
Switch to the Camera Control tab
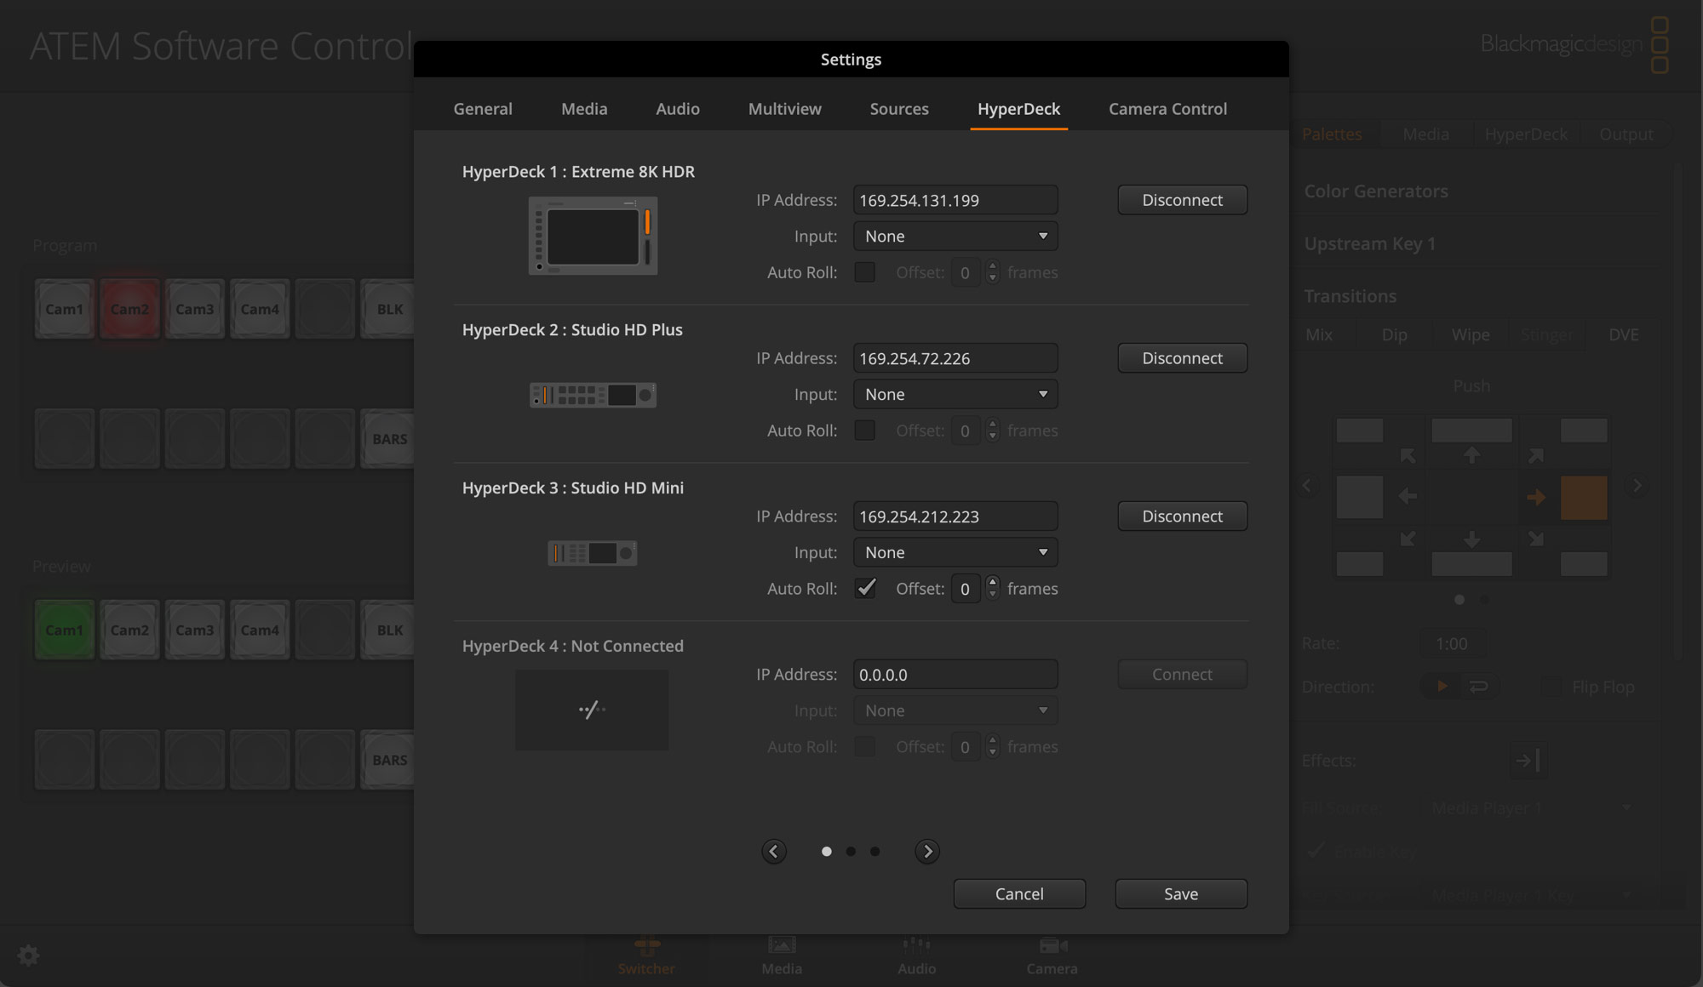point(1167,109)
